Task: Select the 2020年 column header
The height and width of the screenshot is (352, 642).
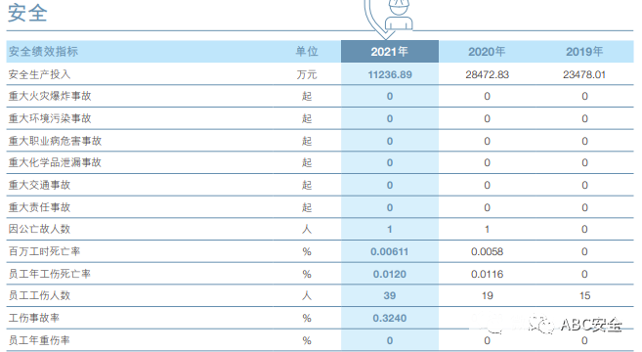Action: pos(487,52)
